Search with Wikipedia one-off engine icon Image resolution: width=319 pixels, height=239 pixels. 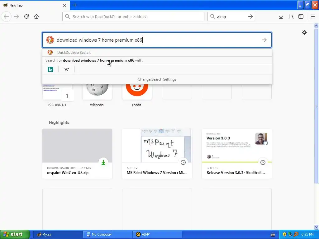pos(67,69)
